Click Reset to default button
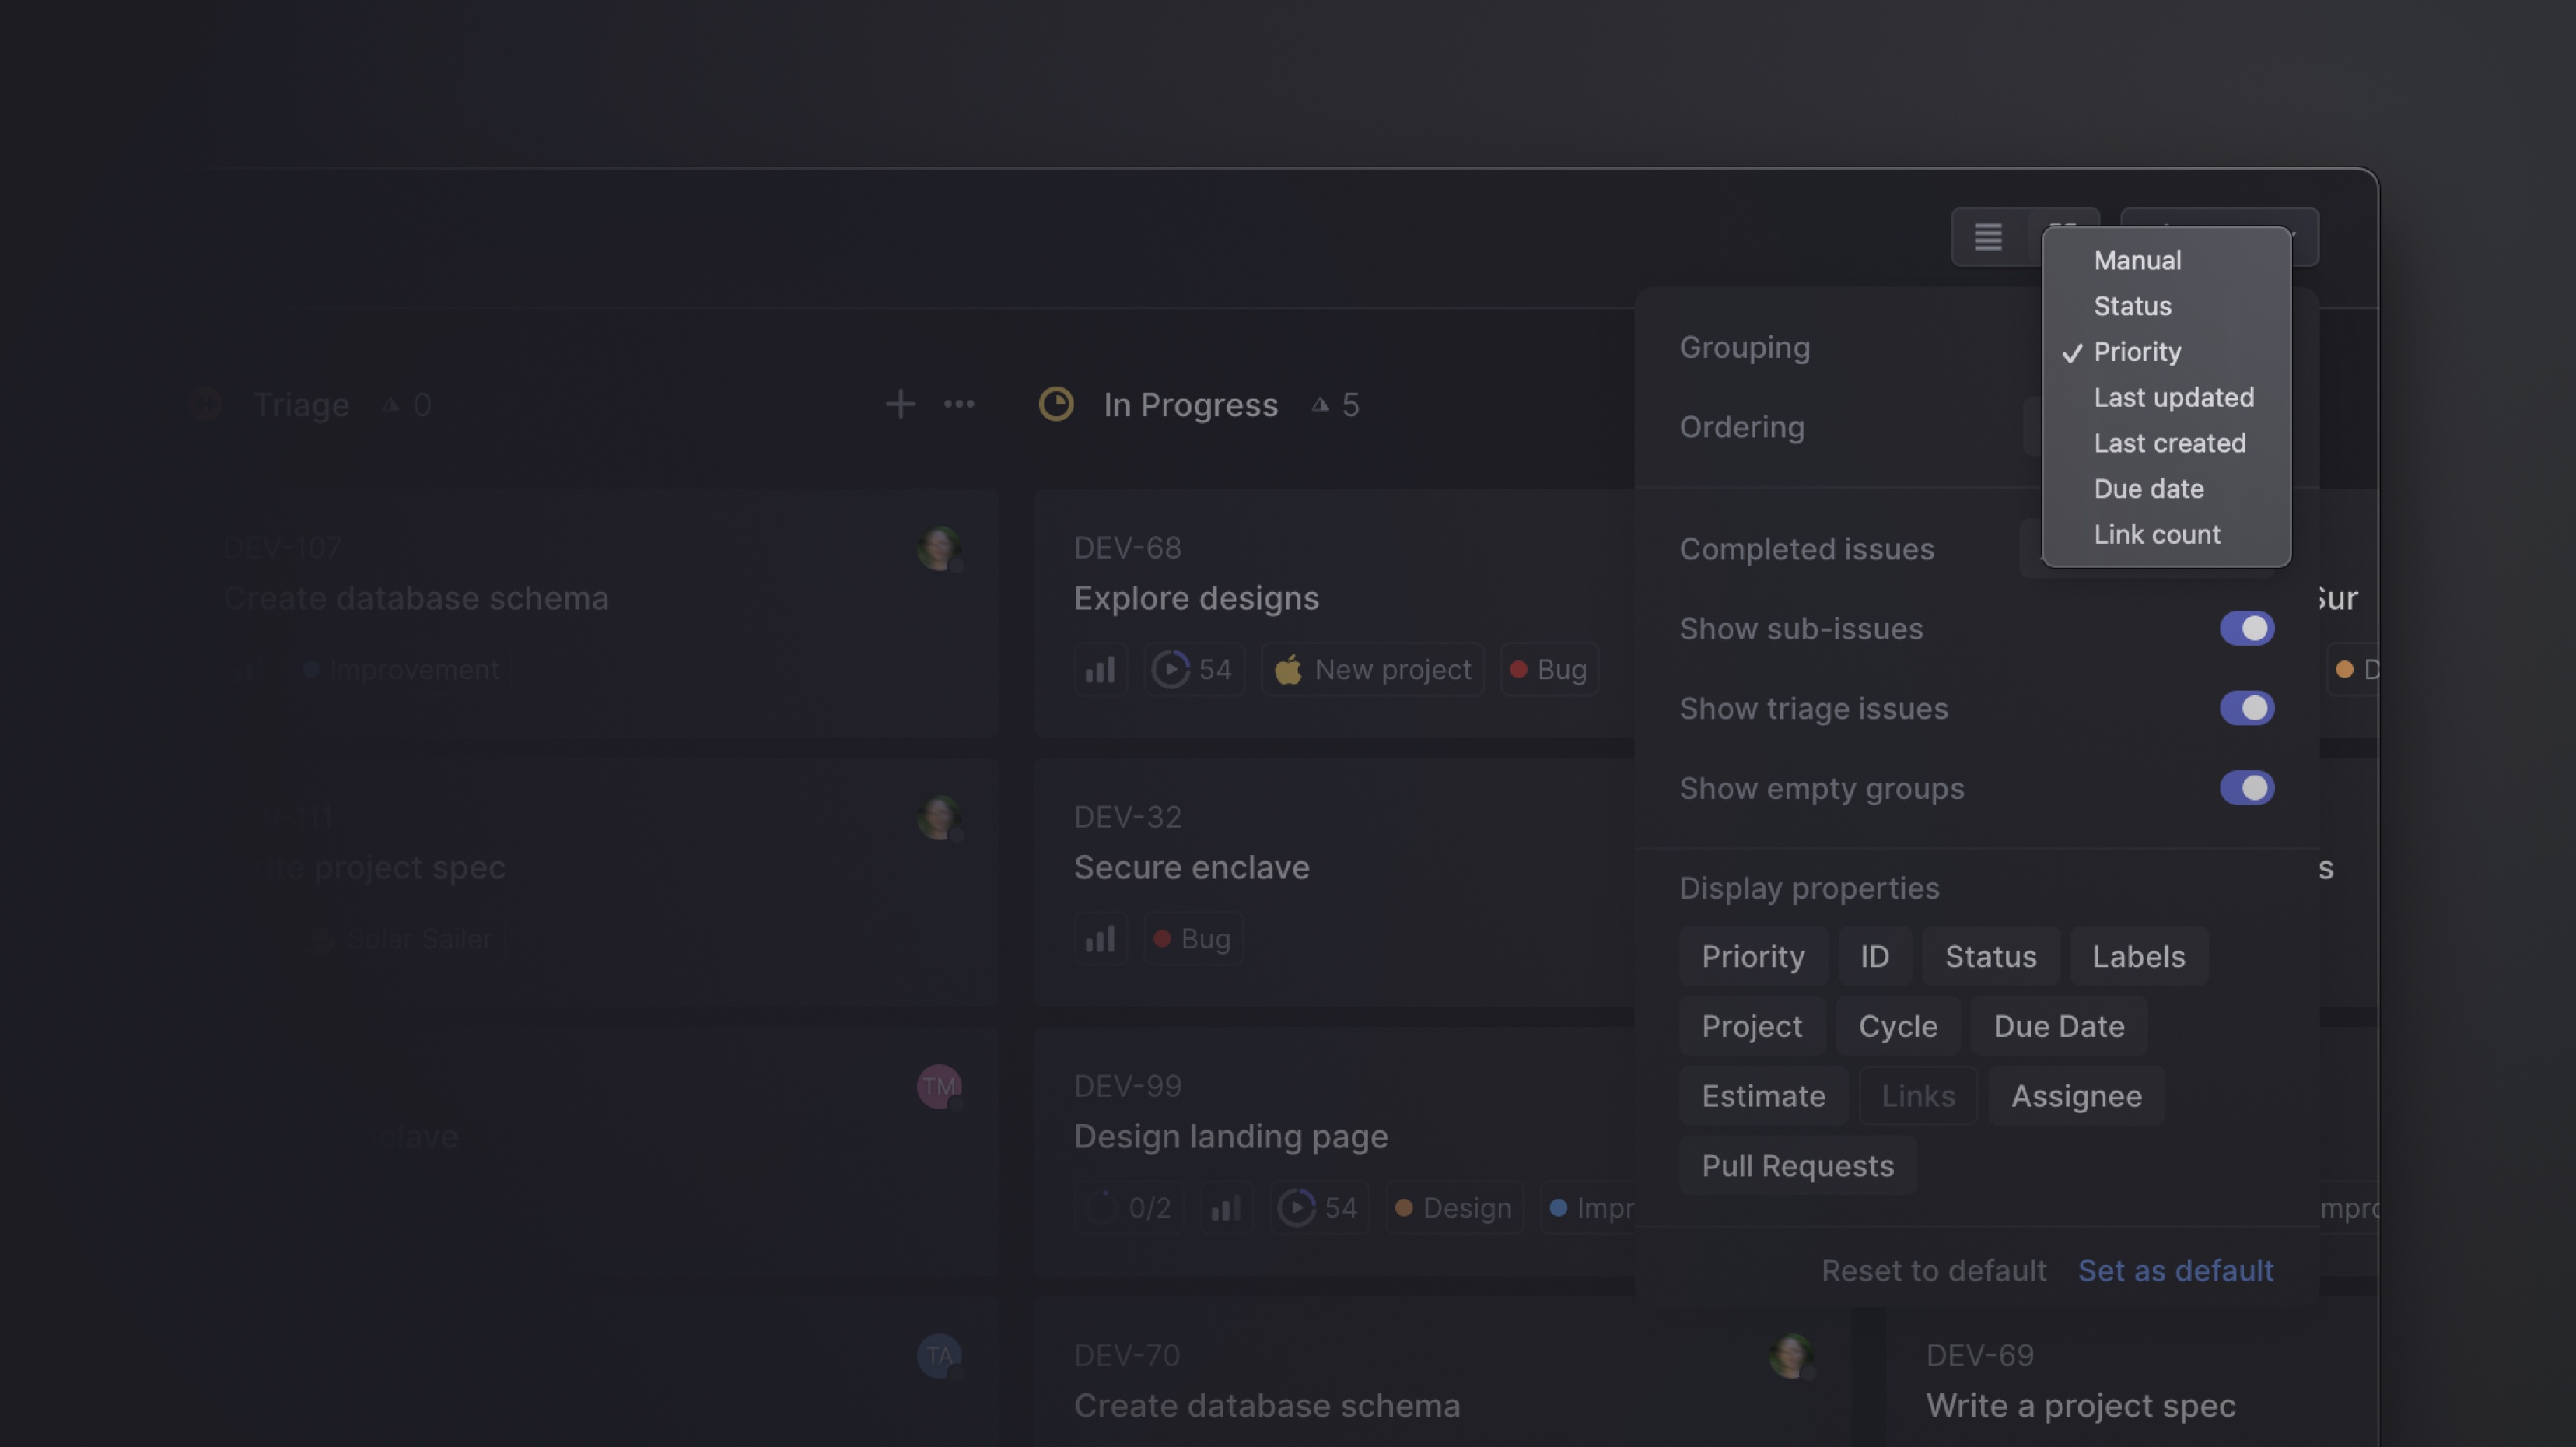The width and height of the screenshot is (2576, 1447). click(1933, 1270)
